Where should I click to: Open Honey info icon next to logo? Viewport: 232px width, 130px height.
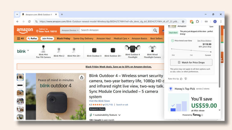202,115
